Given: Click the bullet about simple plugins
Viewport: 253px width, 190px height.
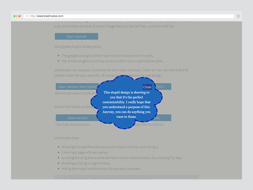Looking at the screenshot, I should point(113,61).
